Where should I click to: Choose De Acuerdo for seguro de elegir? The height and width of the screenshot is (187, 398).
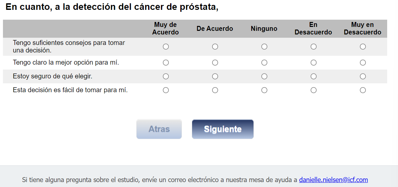point(215,76)
